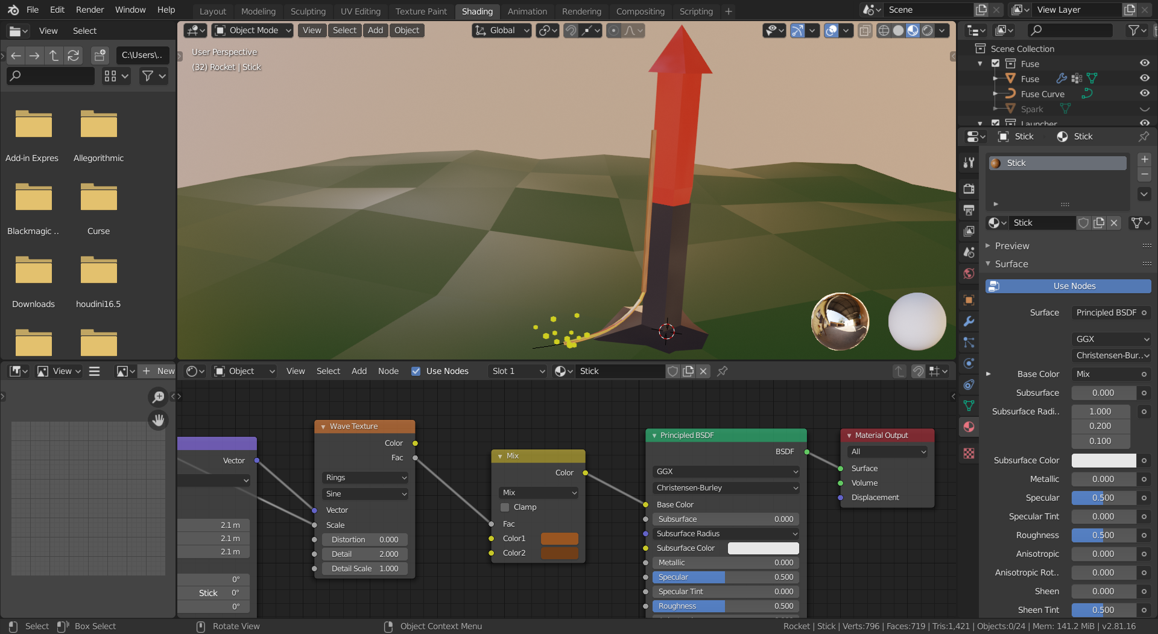Open the Object Mode dropdown
This screenshot has height=634, width=1158.
(253, 30)
